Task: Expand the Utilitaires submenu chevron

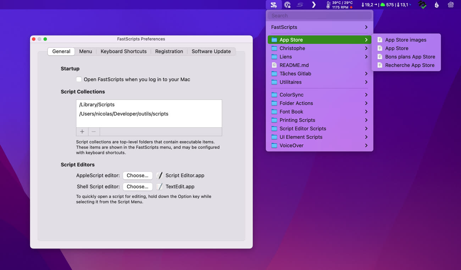Action: (366, 82)
